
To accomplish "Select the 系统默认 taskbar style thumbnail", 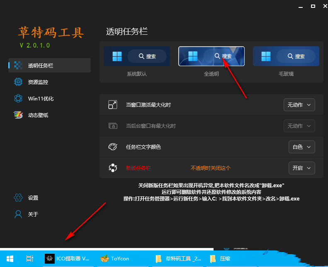I will [137, 56].
